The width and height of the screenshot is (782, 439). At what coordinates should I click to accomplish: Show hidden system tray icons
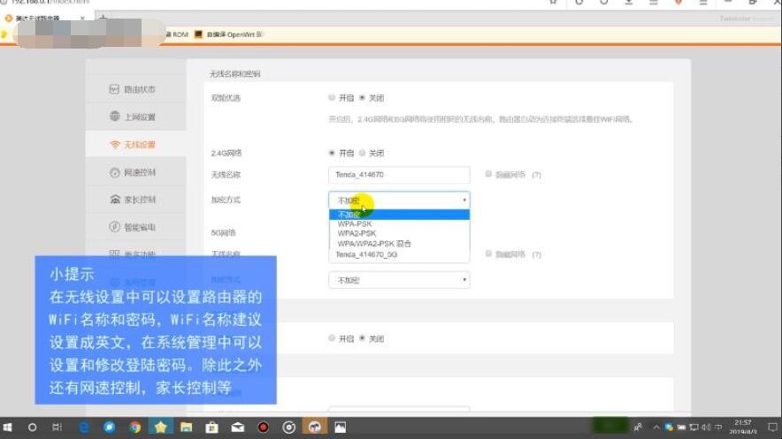656,427
